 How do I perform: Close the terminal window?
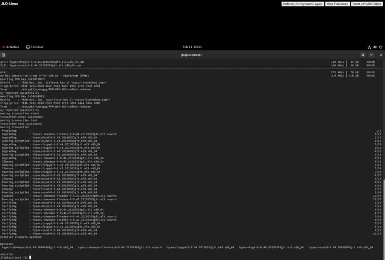tap(381, 55)
